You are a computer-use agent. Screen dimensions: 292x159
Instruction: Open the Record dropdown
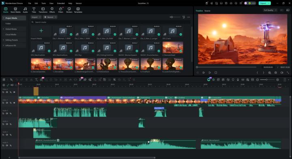tap(50, 17)
